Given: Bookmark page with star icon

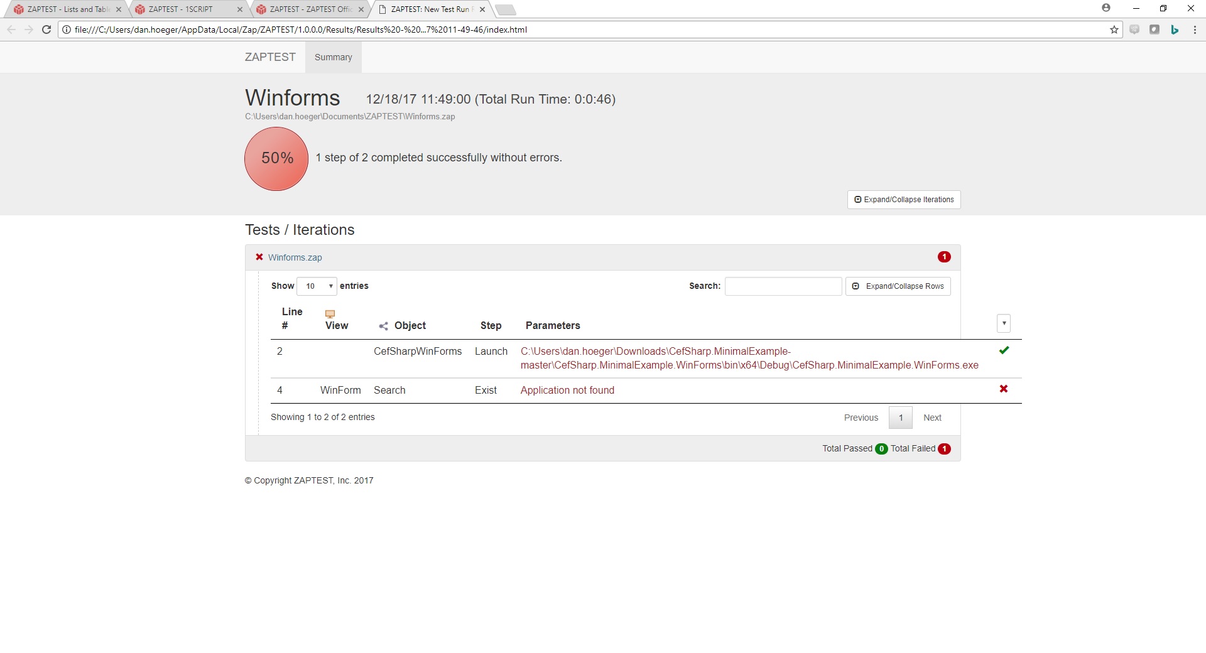Looking at the screenshot, I should [x=1114, y=30].
